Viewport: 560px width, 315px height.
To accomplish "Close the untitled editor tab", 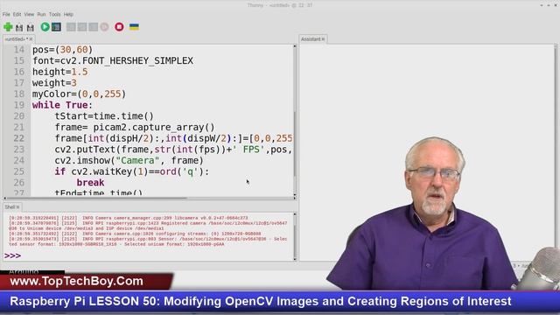I will pyautogui.click(x=31, y=38).
